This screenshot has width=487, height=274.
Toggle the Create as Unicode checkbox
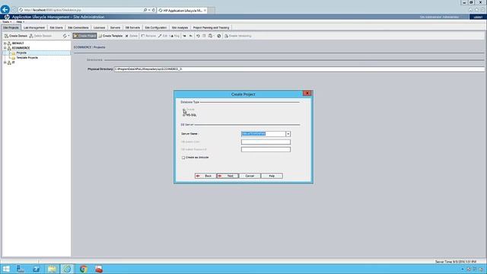183,158
